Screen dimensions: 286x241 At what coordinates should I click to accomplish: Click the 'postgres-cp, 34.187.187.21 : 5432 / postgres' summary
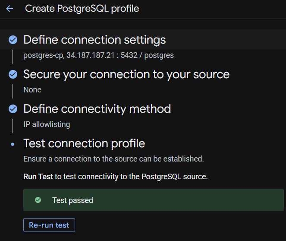(x=98, y=55)
